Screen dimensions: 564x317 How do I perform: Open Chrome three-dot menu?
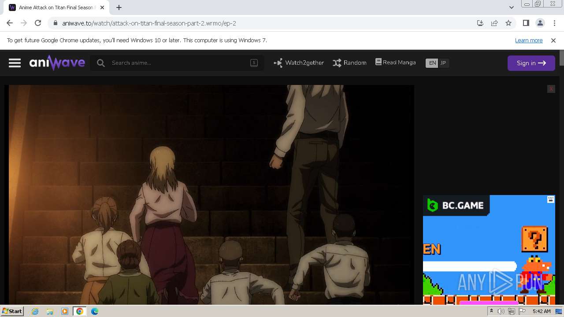554,23
